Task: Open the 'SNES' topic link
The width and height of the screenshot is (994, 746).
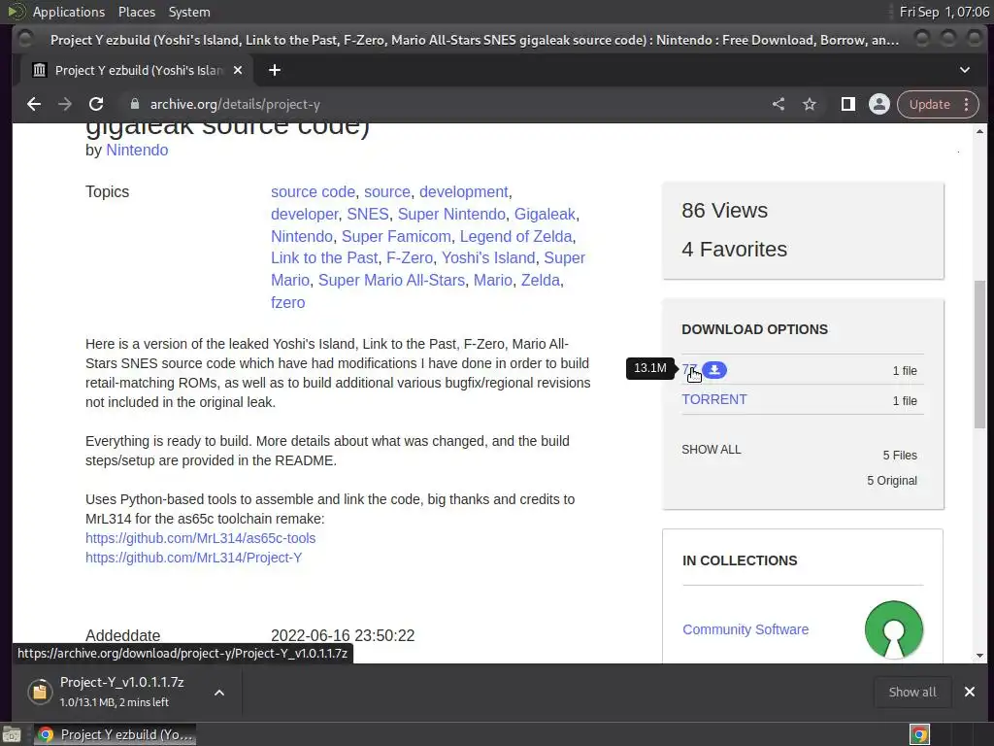Action: pos(368,214)
